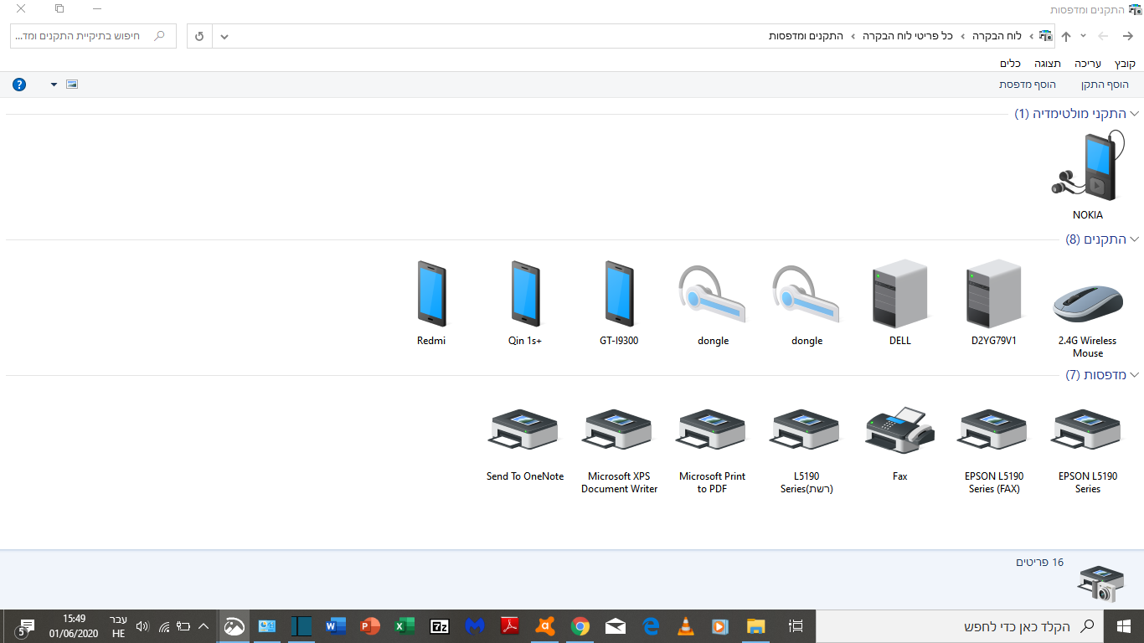Click the Wi-Fi network tray icon
Viewport: 1144px width, 643px height.
click(164, 625)
